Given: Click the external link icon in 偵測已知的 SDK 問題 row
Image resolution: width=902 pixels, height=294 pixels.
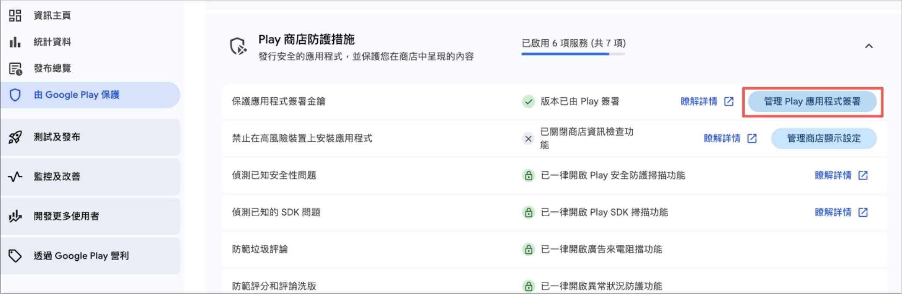Looking at the screenshot, I should click(863, 212).
